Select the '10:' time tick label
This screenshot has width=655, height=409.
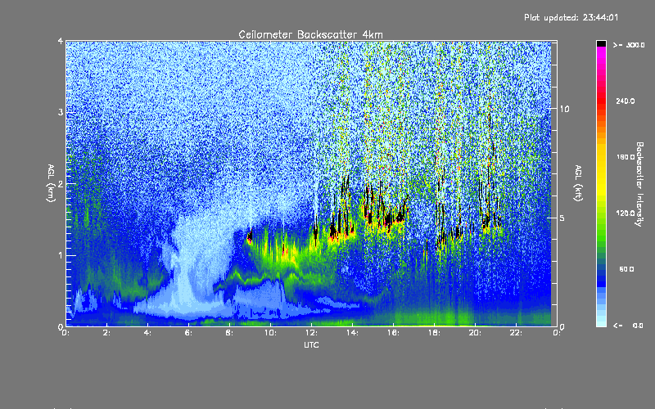[270, 333]
